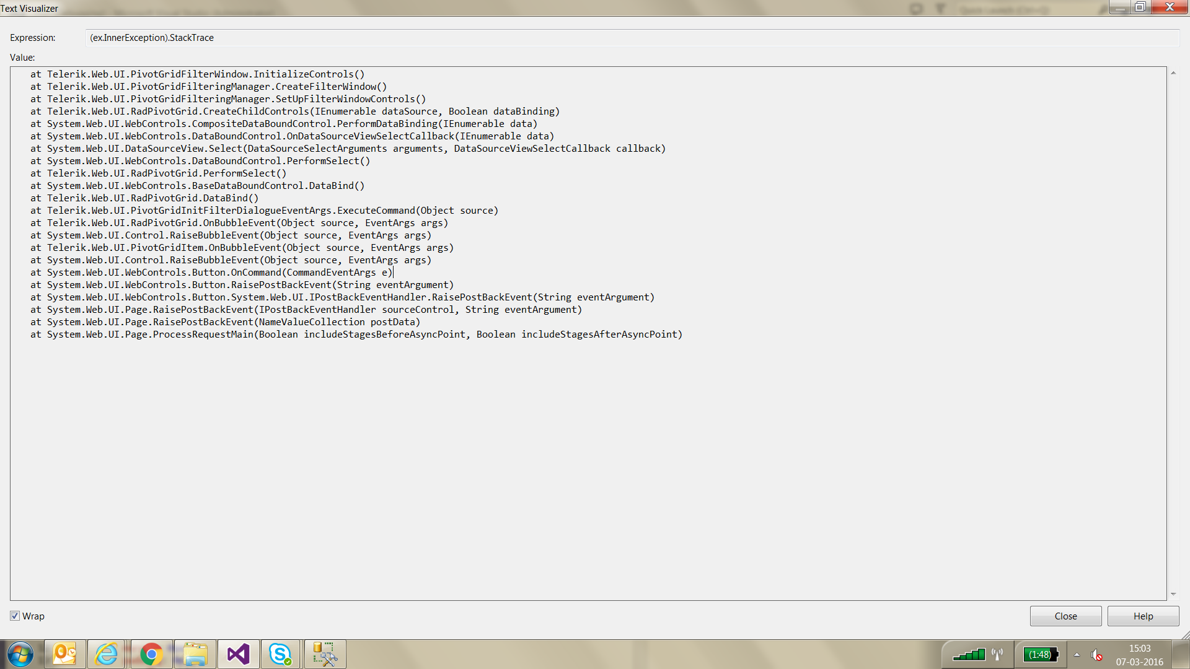1190x669 pixels.
Task: Launch Internet Explorer from the taskbar
Action: pyautogui.click(x=107, y=654)
